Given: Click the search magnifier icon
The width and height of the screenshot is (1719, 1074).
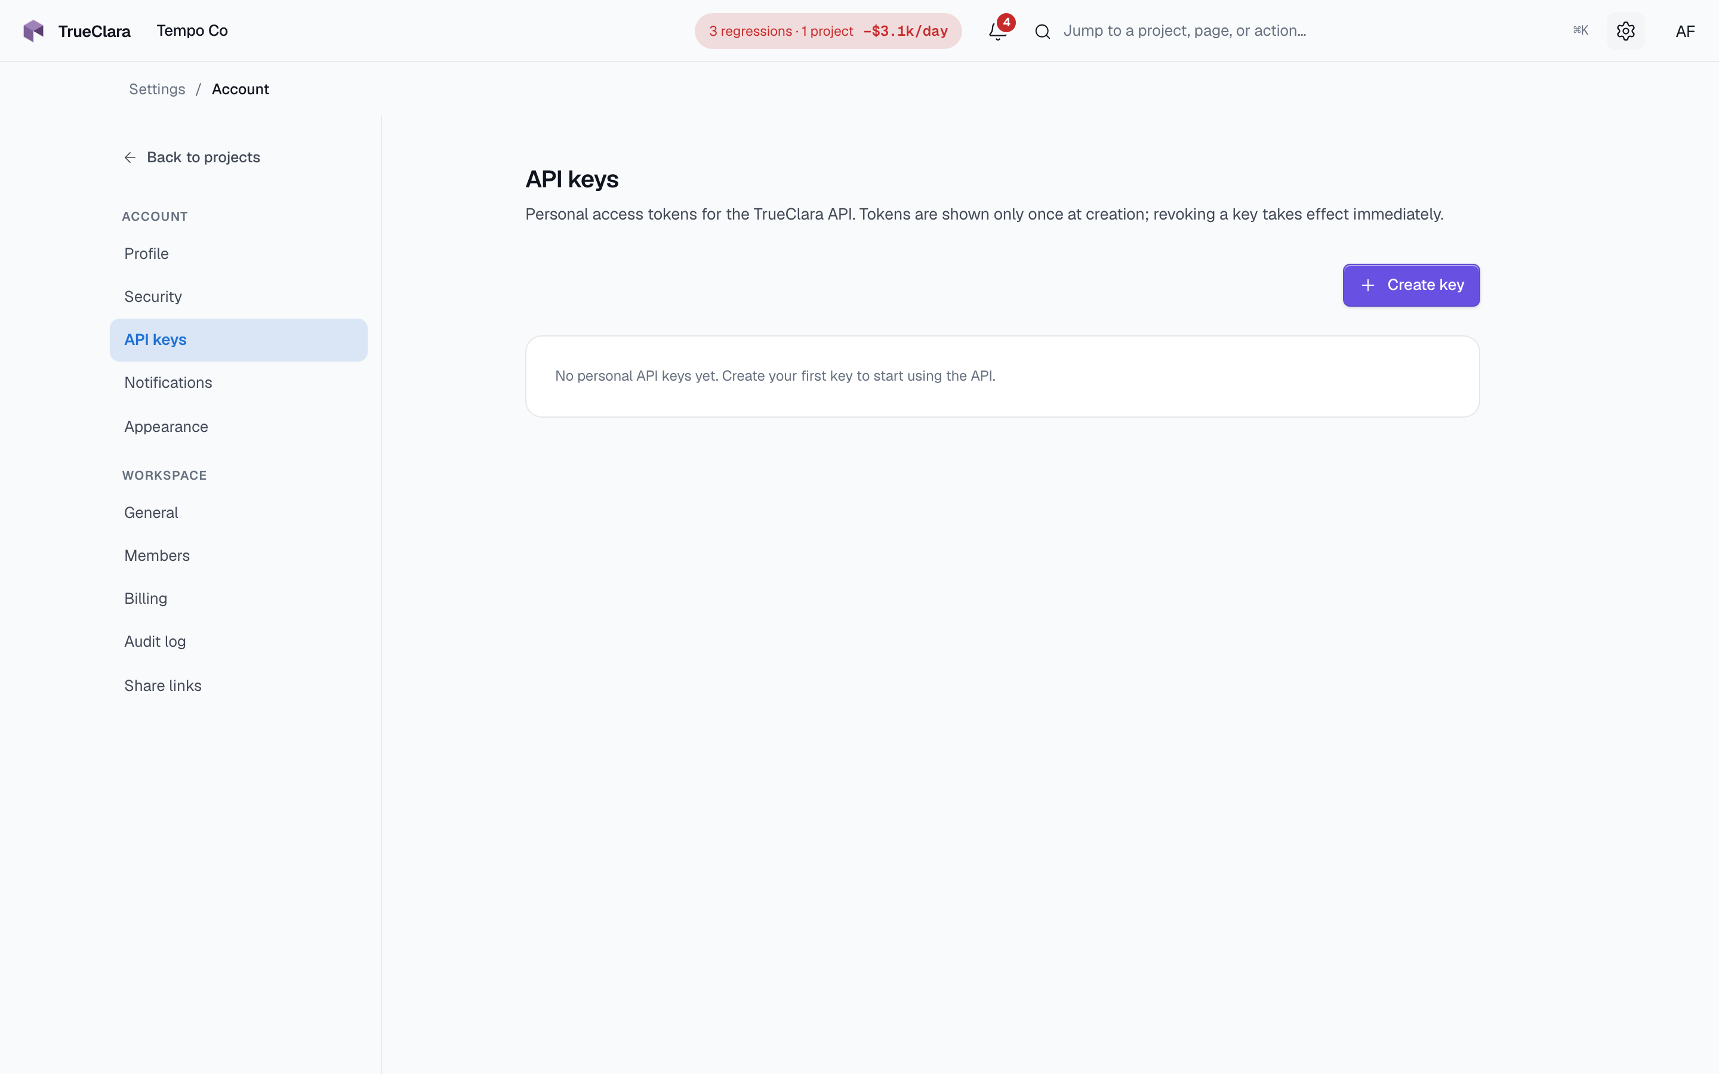Looking at the screenshot, I should coord(1042,31).
